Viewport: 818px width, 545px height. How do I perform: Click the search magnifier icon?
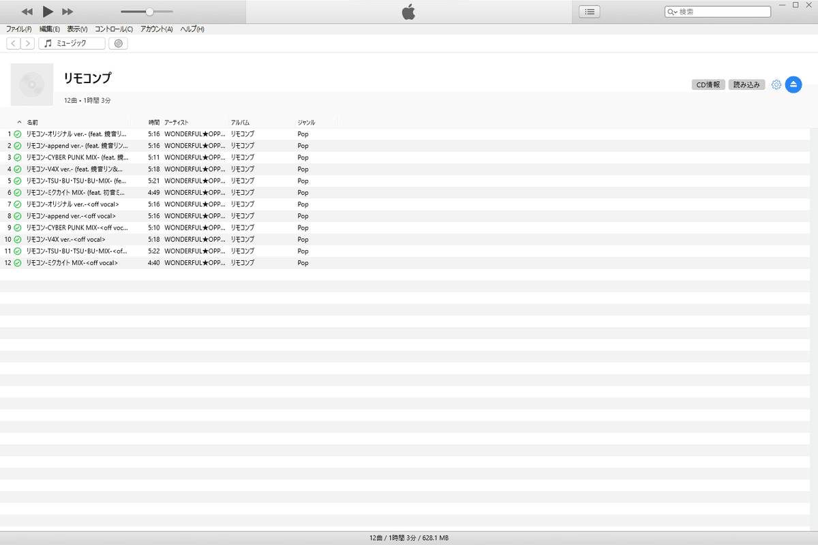click(x=673, y=12)
